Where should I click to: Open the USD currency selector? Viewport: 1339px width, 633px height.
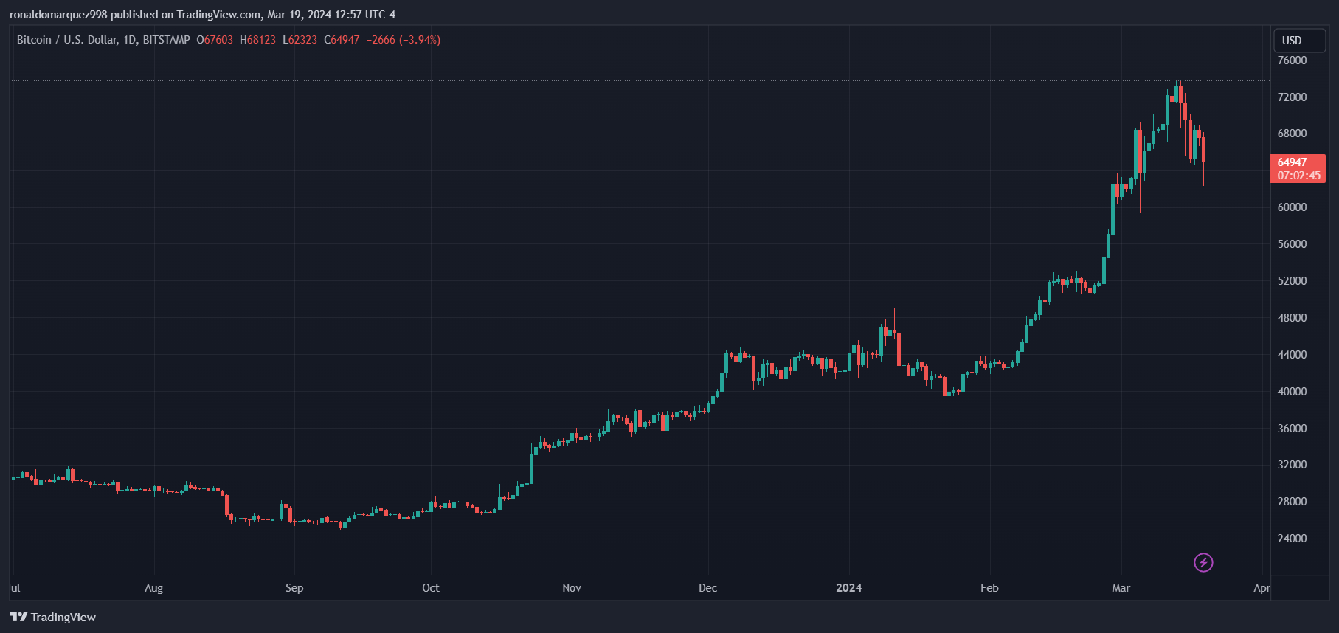(x=1298, y=41)
